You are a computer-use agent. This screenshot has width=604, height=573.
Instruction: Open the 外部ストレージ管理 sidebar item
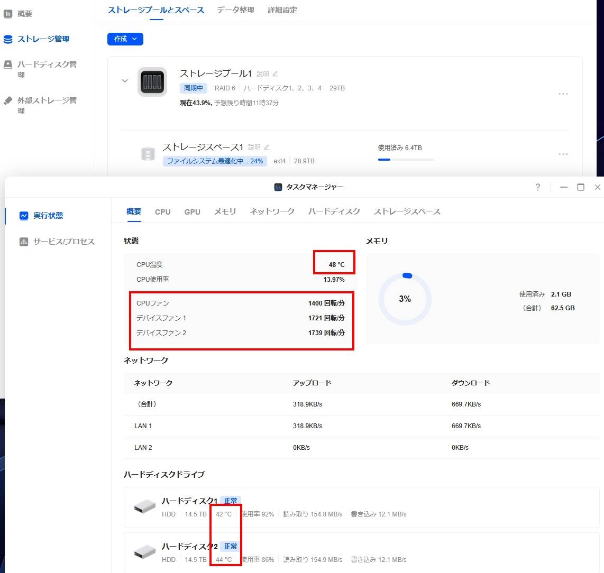47,105
